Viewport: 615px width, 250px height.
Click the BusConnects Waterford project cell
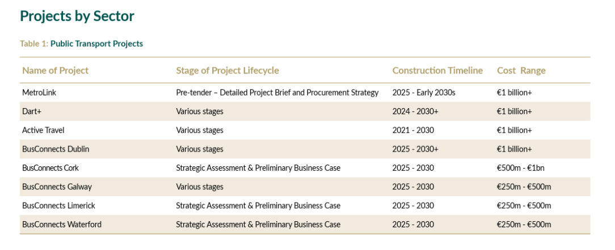click(x=62, y=224)
